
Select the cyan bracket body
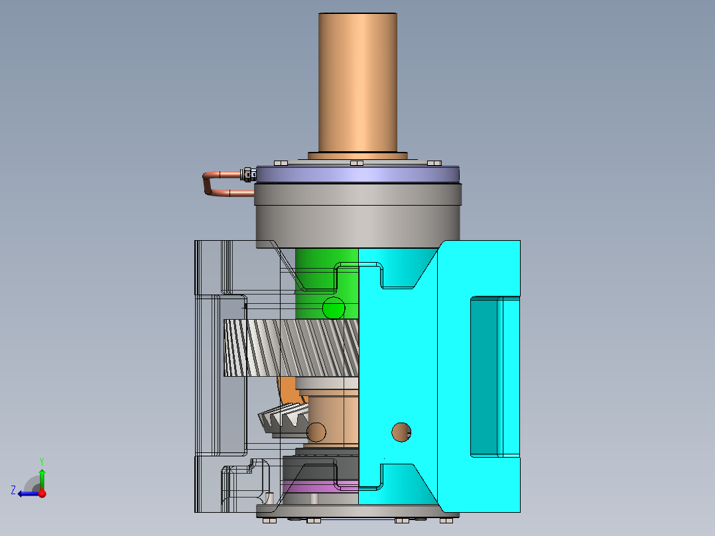[411, 356]
